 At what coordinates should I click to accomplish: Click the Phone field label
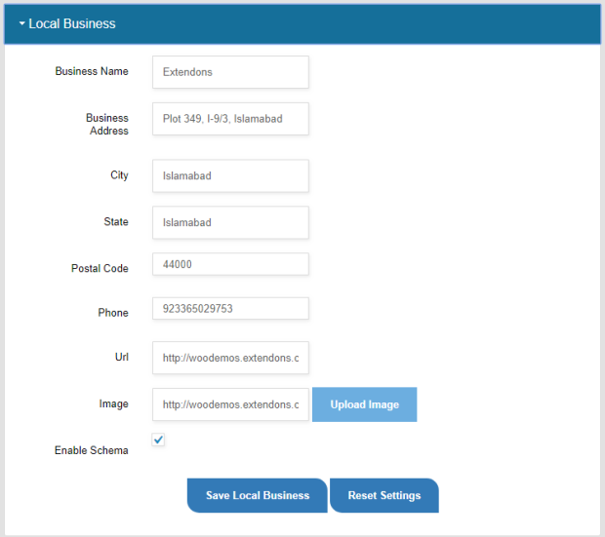tap(113, 313)
